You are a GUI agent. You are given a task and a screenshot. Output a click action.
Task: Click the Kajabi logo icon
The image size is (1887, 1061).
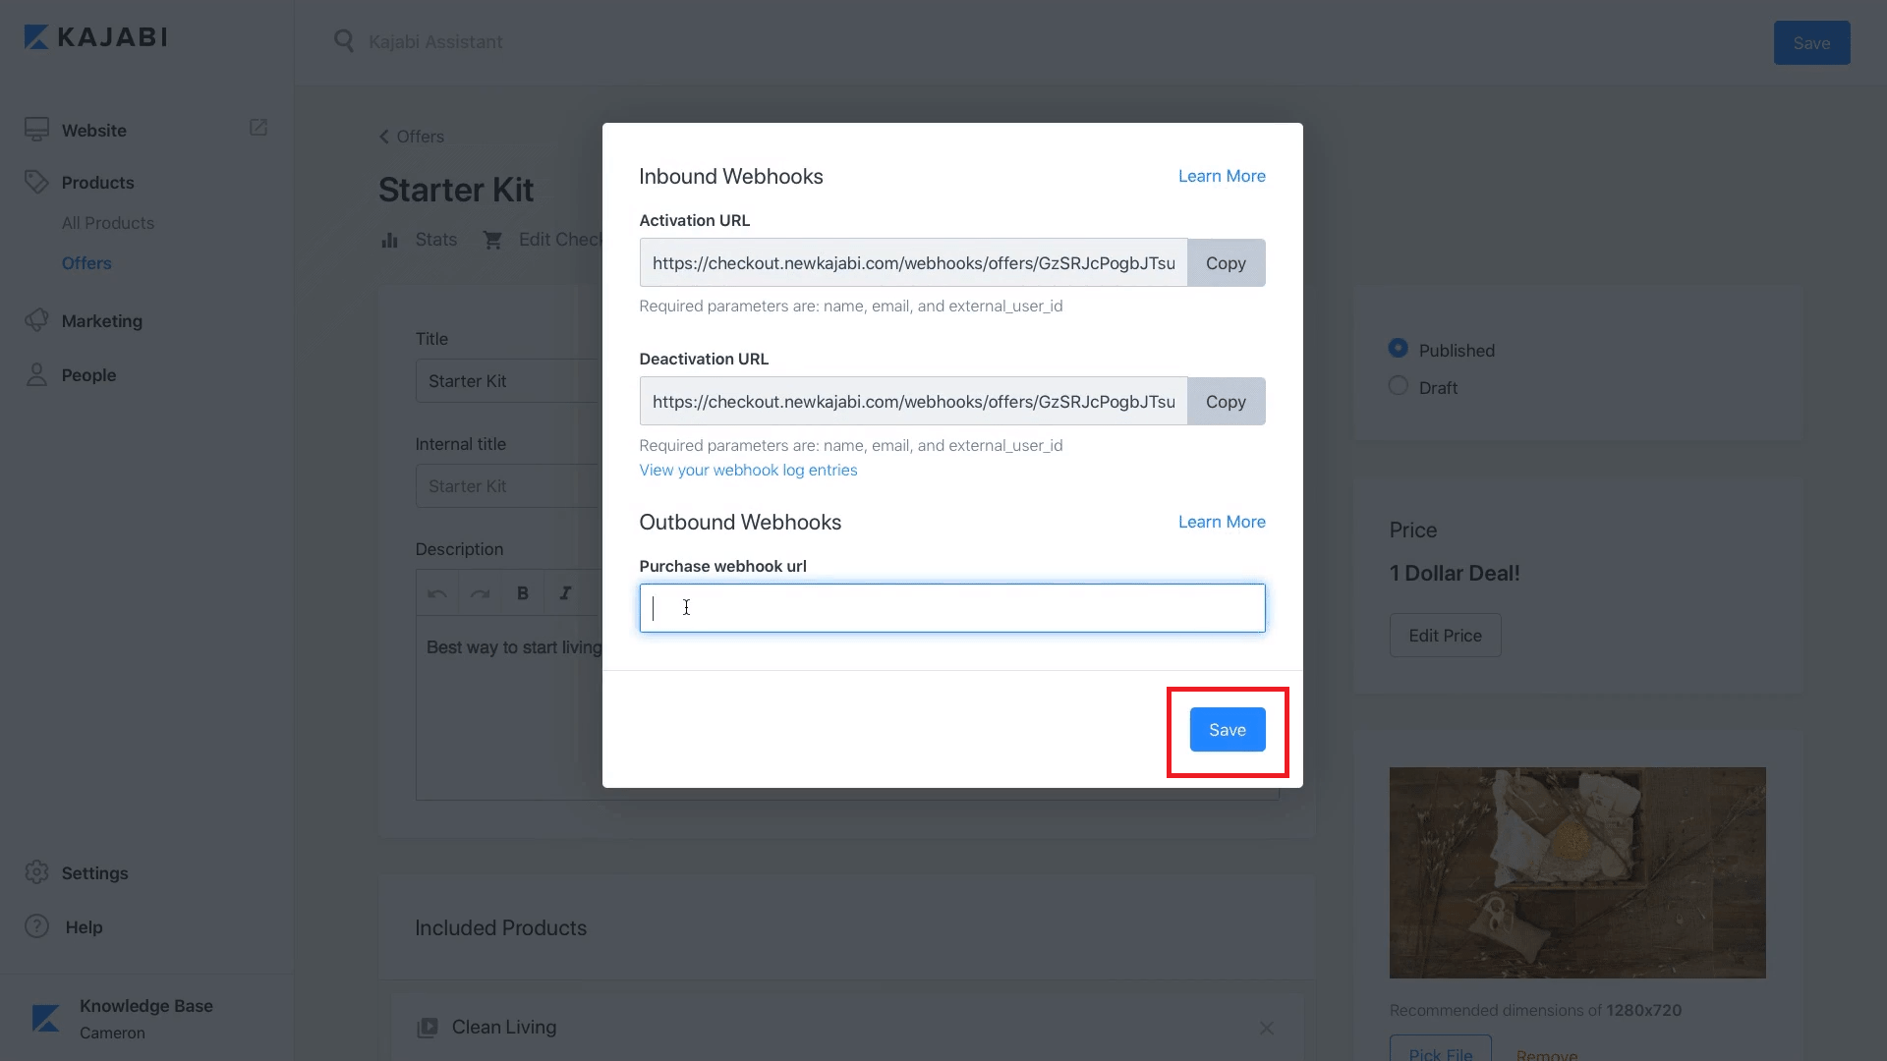pyautogui.click(x=36, y=36)
